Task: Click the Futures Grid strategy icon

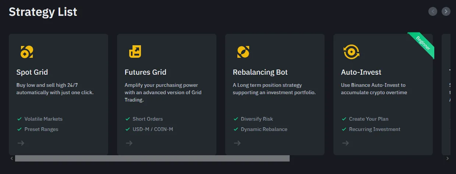Action: coord(135,52)
